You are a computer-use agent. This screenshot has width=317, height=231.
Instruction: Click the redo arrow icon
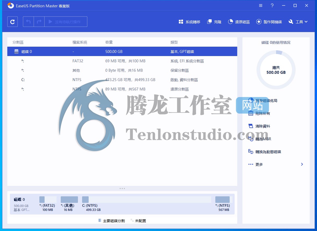(x=39, y=22)
